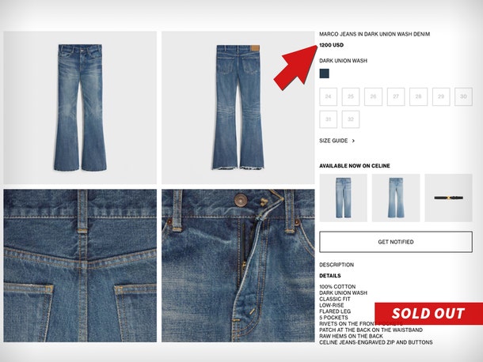This screenshot has height=362, width=483.
Task: Pick size 27 option
Action: pyautogui.click(x=396, y=96)
